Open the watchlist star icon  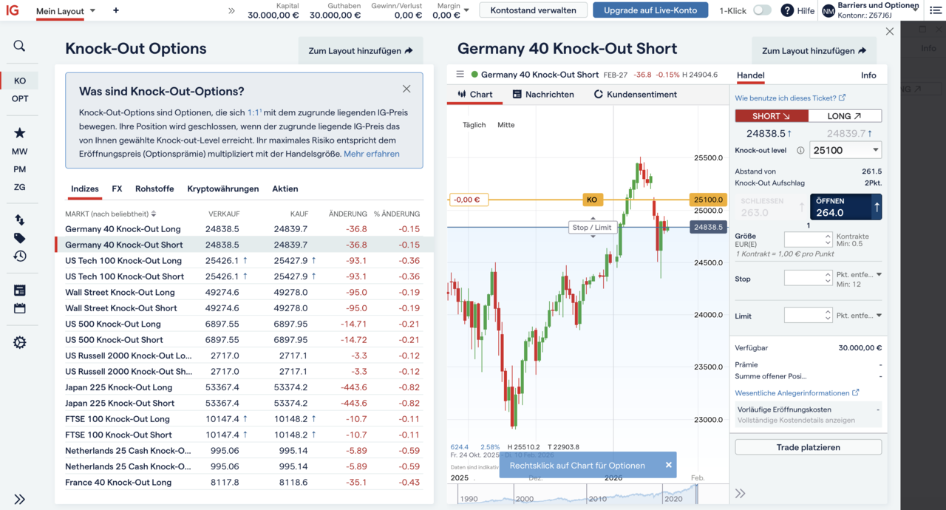coord(20,133)
